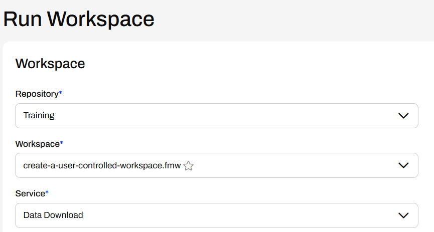Click the required asterisk beside the Workspace label

click(62, 143)
